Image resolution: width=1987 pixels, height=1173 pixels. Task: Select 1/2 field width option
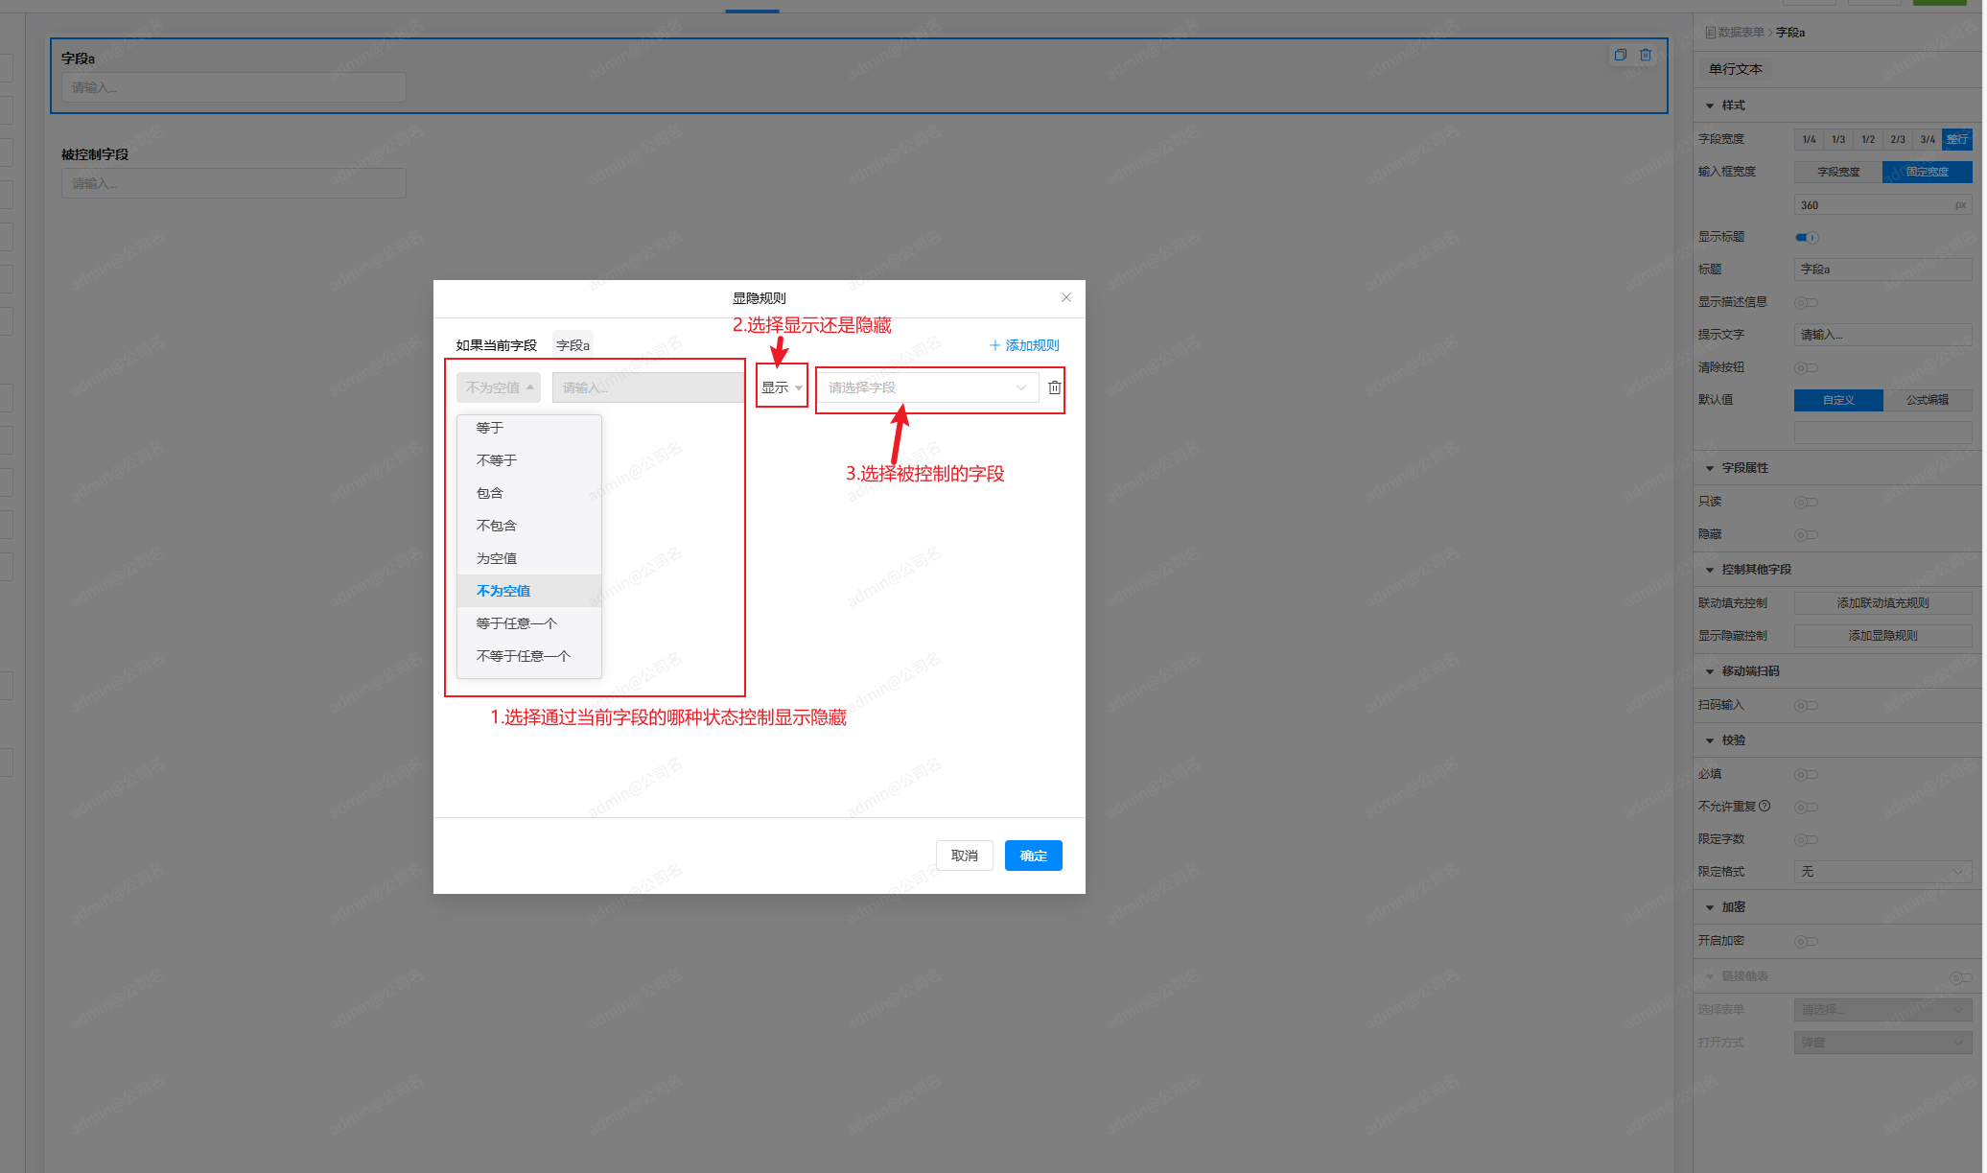[1867, 139]
